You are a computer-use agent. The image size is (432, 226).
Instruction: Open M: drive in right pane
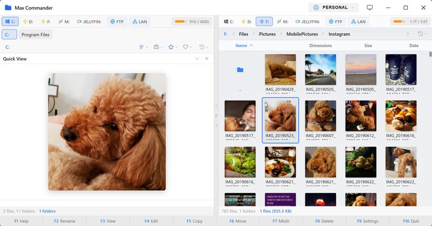[282, 21]
